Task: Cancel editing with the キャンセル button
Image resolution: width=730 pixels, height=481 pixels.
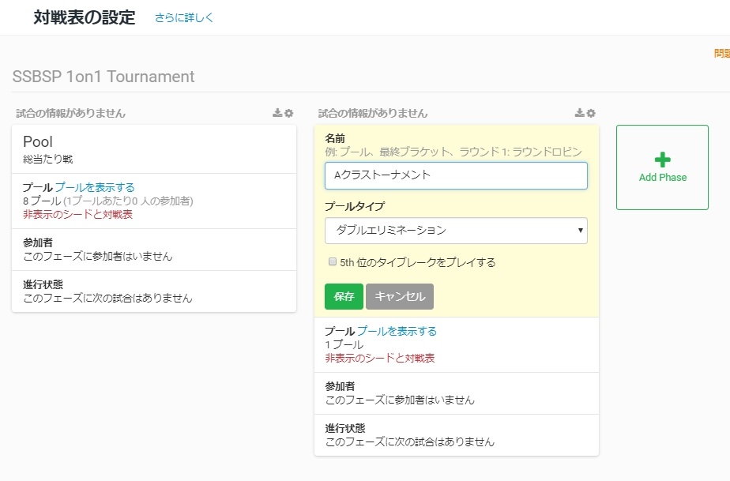Action: tap(400, 297)
